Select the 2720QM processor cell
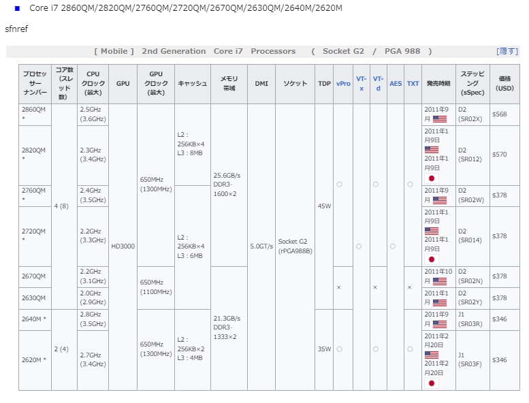529x403 pixels. pyautogui.click(x=35, y=236)
